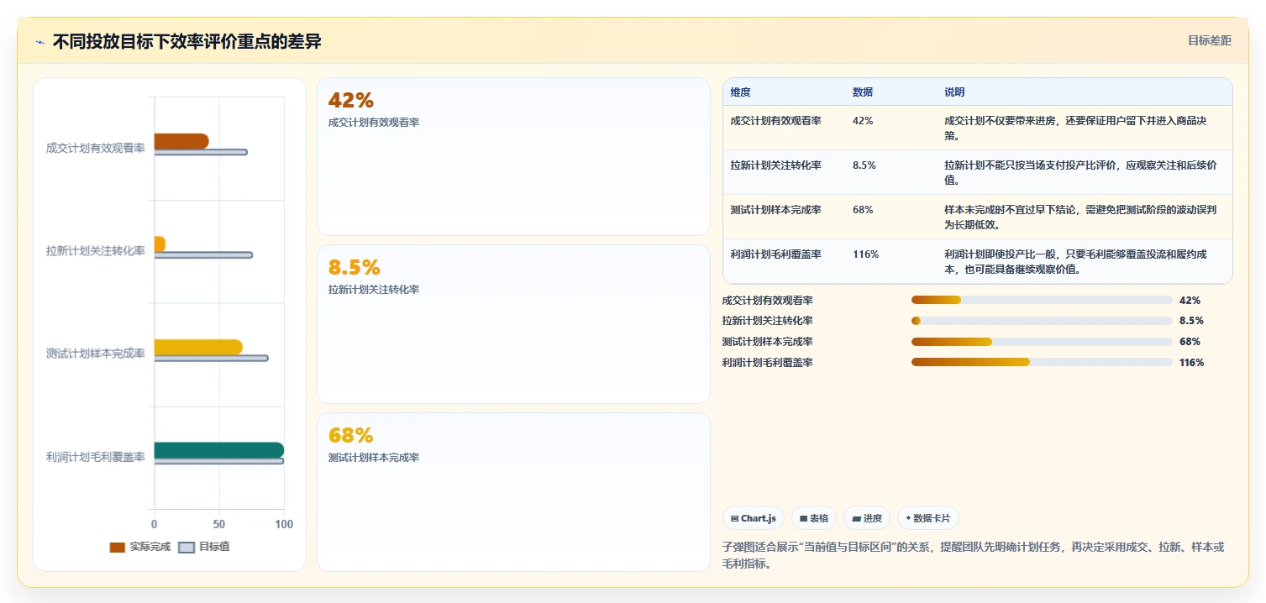1266x603 pixels.
Task: Click the 拉新计划关注转化率 progress bar
Action: 1042,321
